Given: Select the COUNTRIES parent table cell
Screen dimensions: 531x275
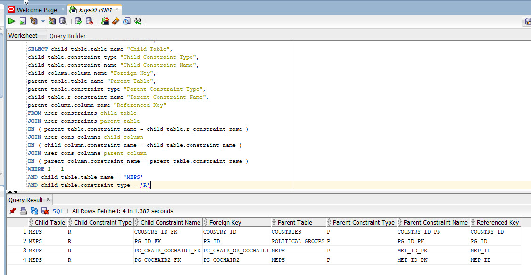Looking at the screenshot, I should click(298, 232).
